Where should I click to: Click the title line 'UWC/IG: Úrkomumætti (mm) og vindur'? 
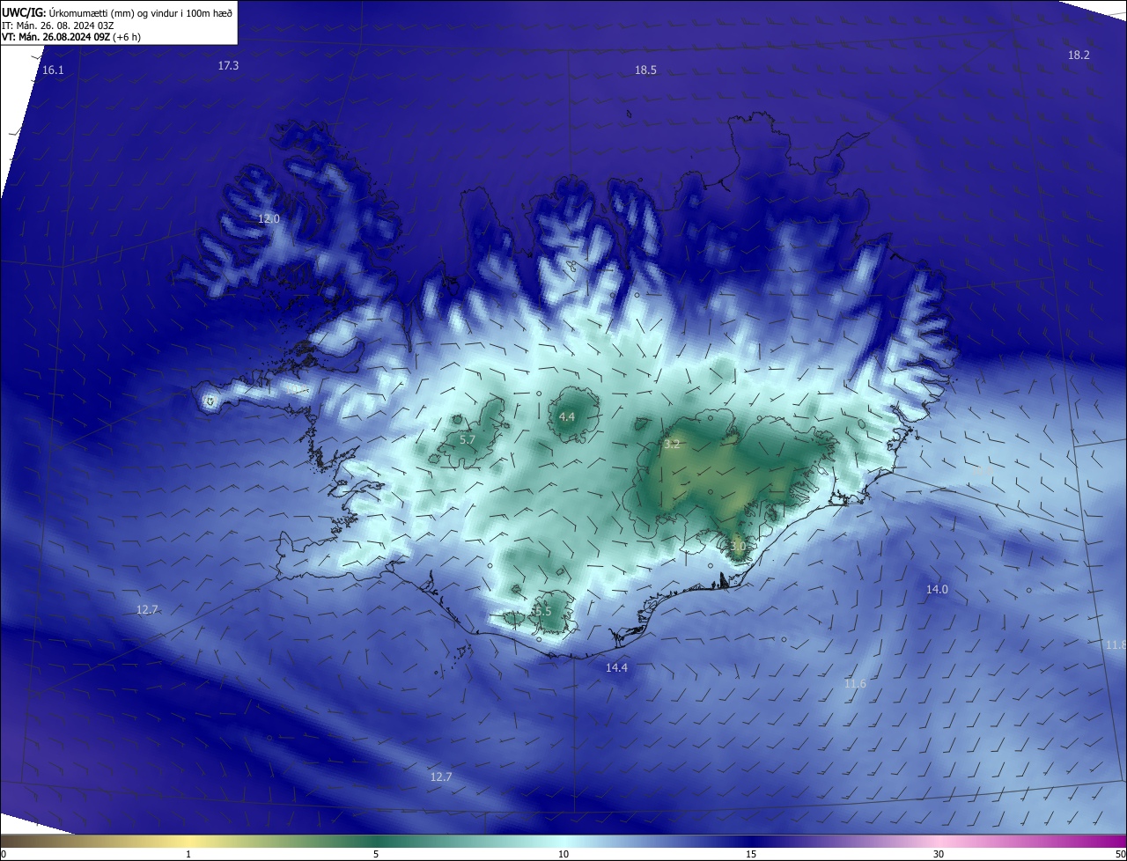tap(117, 12)
